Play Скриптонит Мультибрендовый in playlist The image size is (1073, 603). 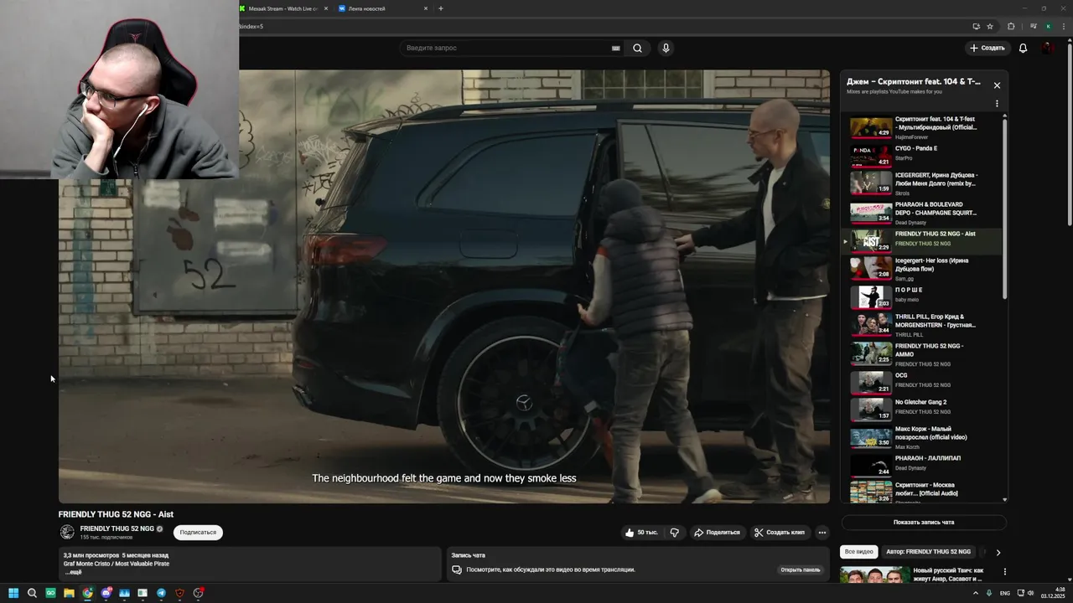coord(922,127)
